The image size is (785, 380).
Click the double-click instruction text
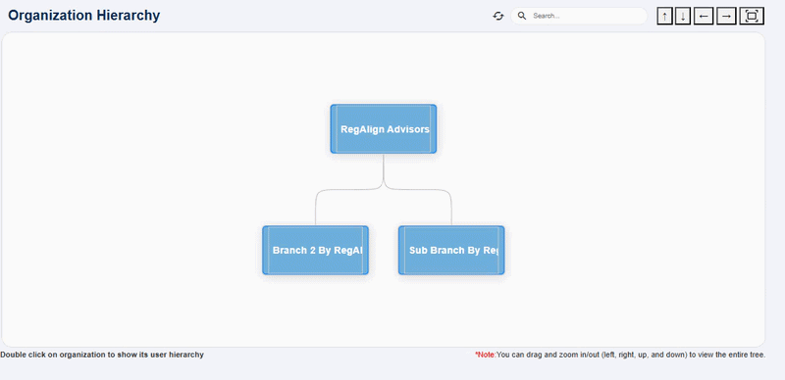pos(102,355)
